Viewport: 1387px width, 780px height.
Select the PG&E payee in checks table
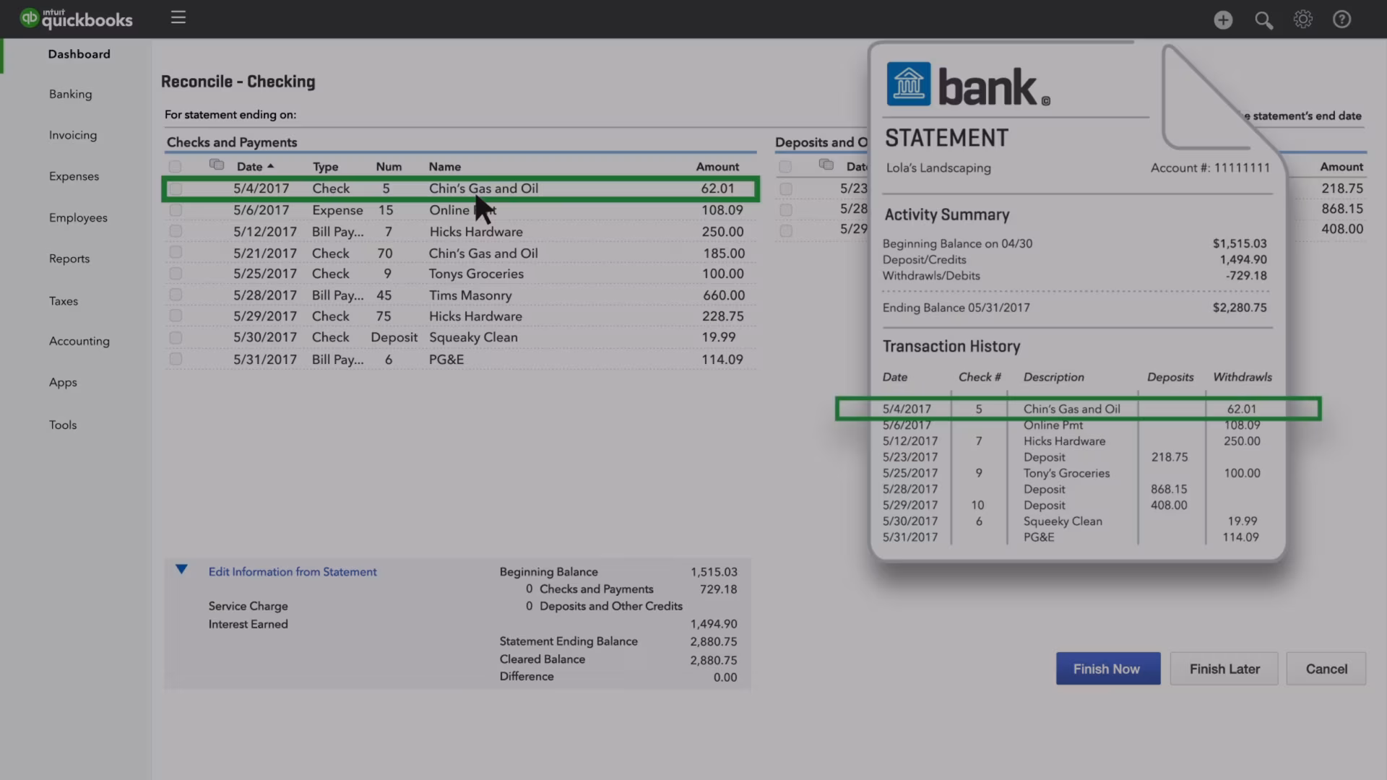pos(446,359)
